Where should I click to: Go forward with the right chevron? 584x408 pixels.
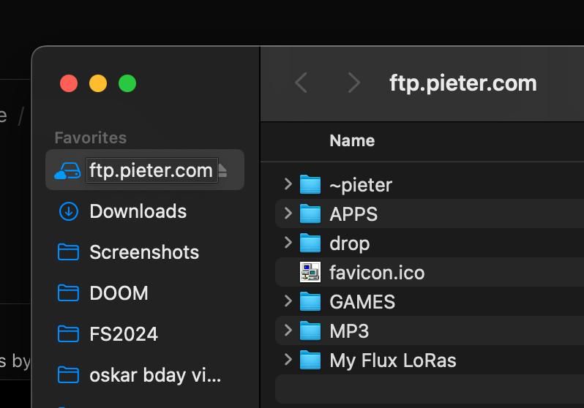click(354, 83)
